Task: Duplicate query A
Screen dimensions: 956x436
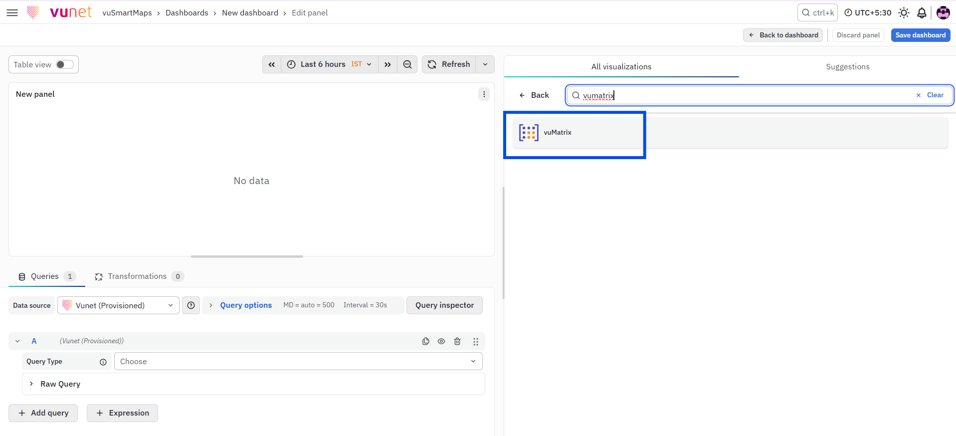Action: click(426, 341)
